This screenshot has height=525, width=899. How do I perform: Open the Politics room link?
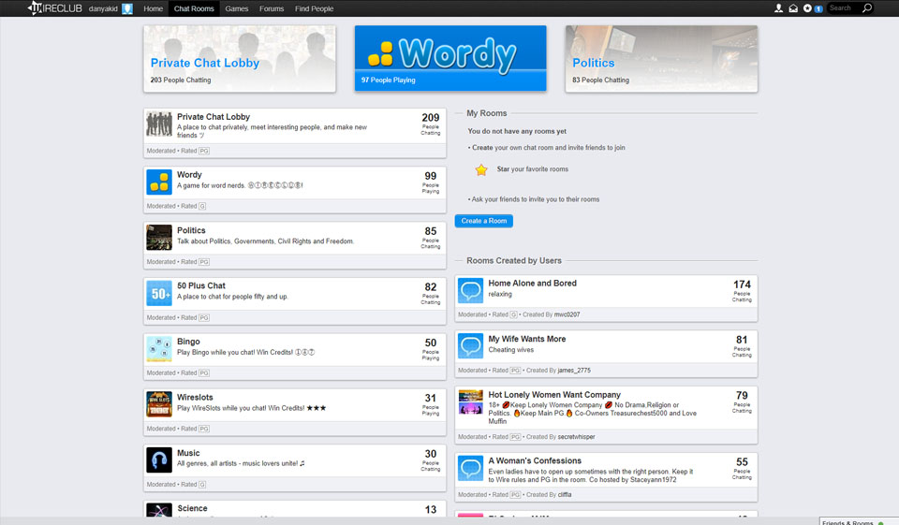[191, 230]
